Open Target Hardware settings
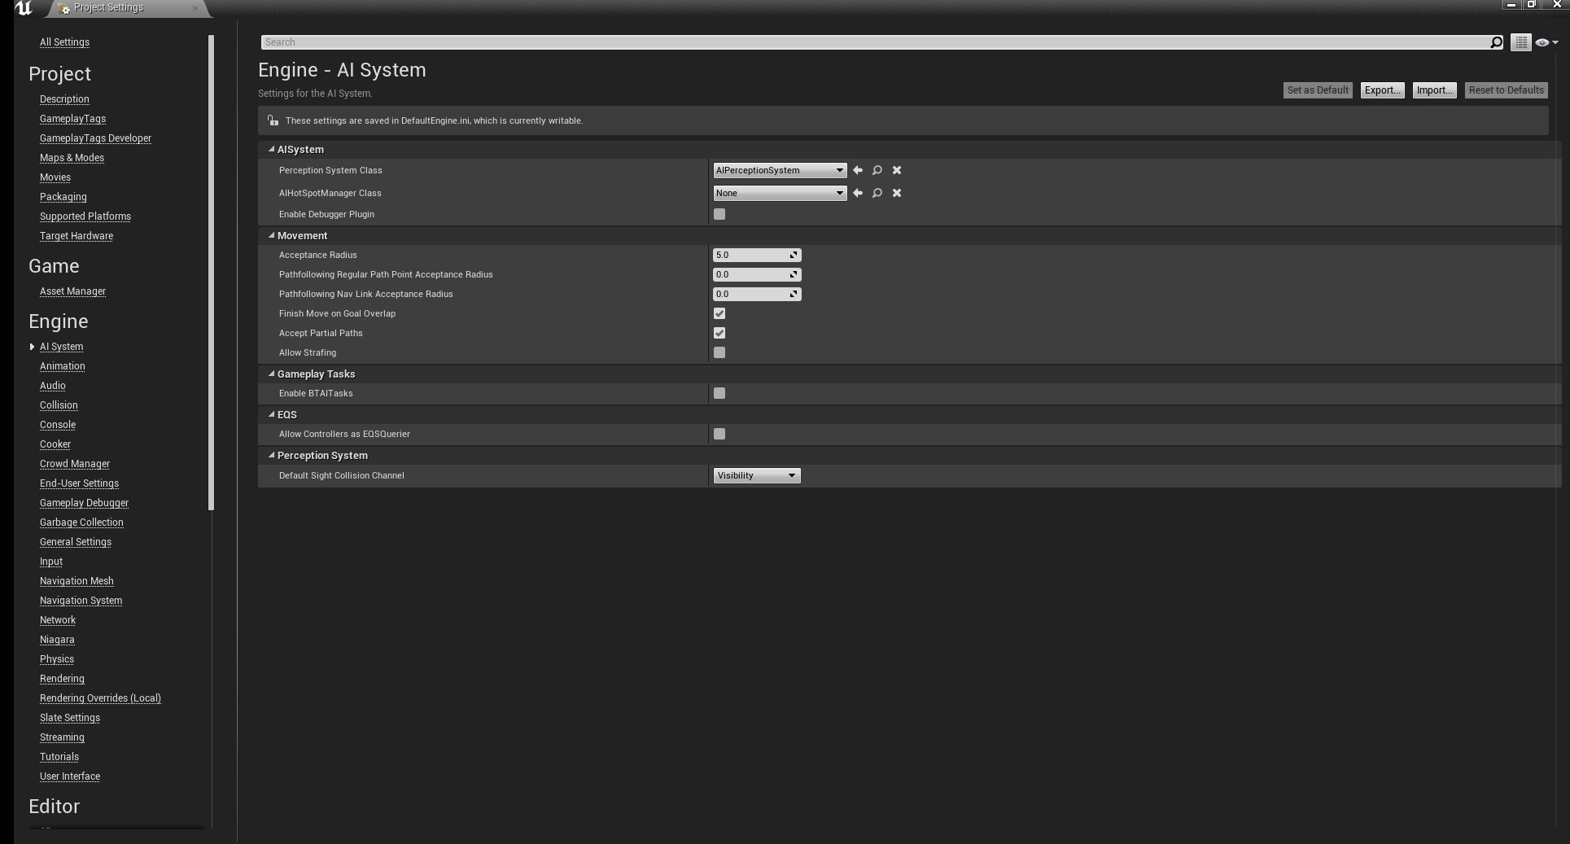This screenshot has height=844, width=1570. tap(77, 236)
